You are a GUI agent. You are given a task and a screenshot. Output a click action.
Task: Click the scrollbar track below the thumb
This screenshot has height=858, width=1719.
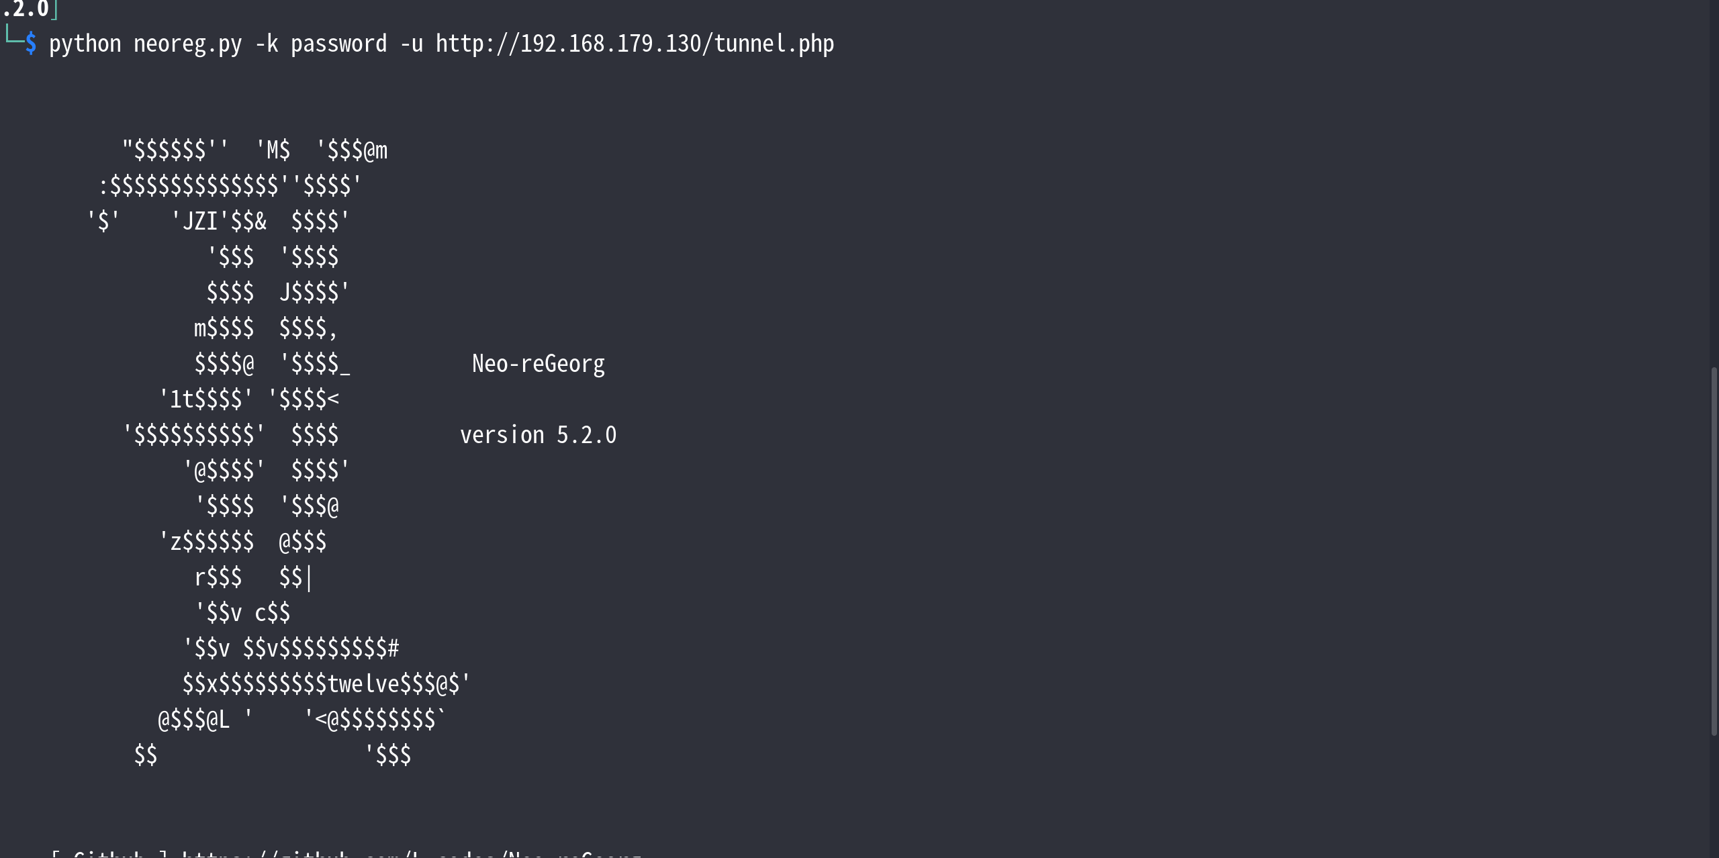pyautogui.click(x=1714, y=799)
